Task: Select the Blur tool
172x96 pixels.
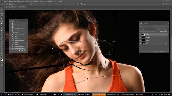Action: [2, 37]
